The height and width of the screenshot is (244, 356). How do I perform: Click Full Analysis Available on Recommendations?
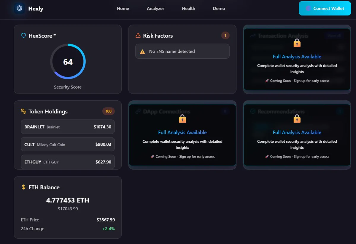click(297, 132)
